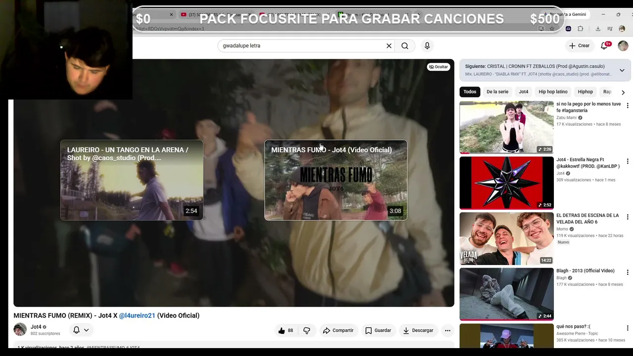Start voice search with the microphone

click(x=427, y=46)
